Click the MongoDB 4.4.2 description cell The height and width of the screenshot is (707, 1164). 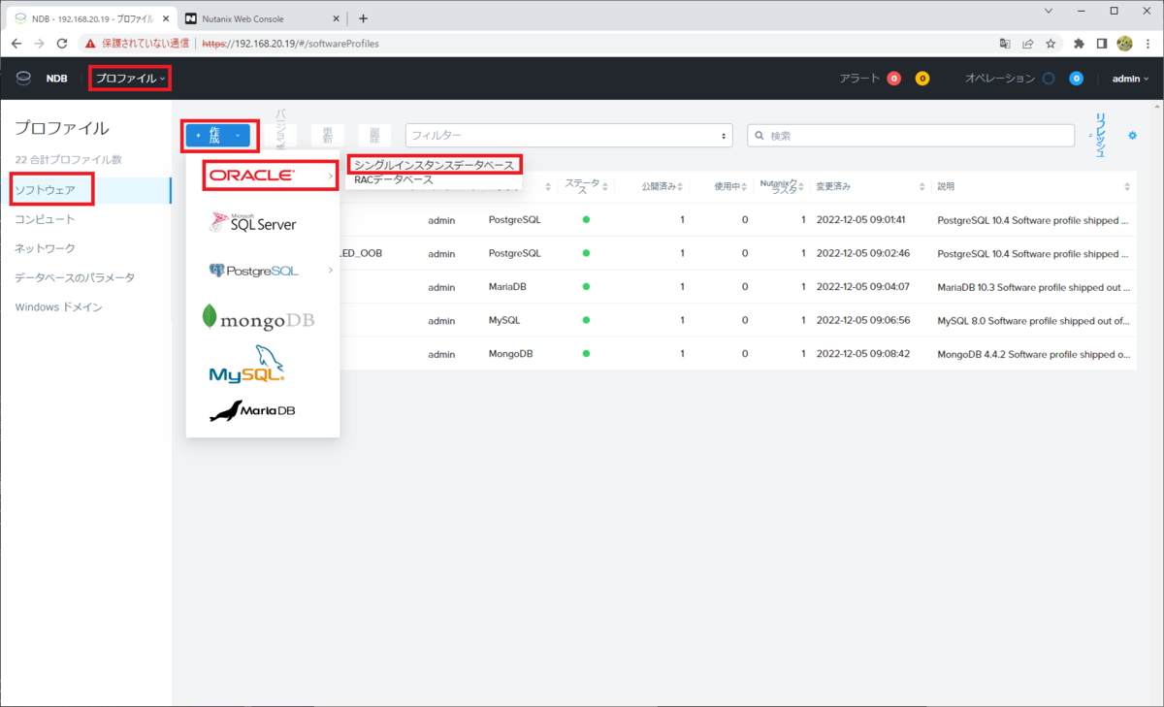point(1034,354)
